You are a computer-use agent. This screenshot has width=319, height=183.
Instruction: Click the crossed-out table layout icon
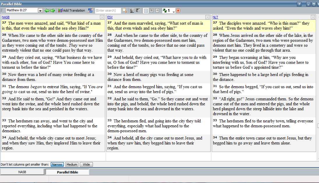pos(90,10)
